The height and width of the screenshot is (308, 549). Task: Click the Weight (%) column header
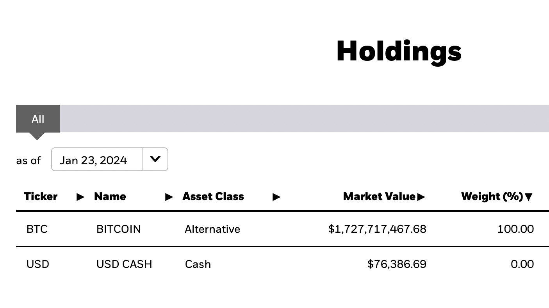pos(492,196)
